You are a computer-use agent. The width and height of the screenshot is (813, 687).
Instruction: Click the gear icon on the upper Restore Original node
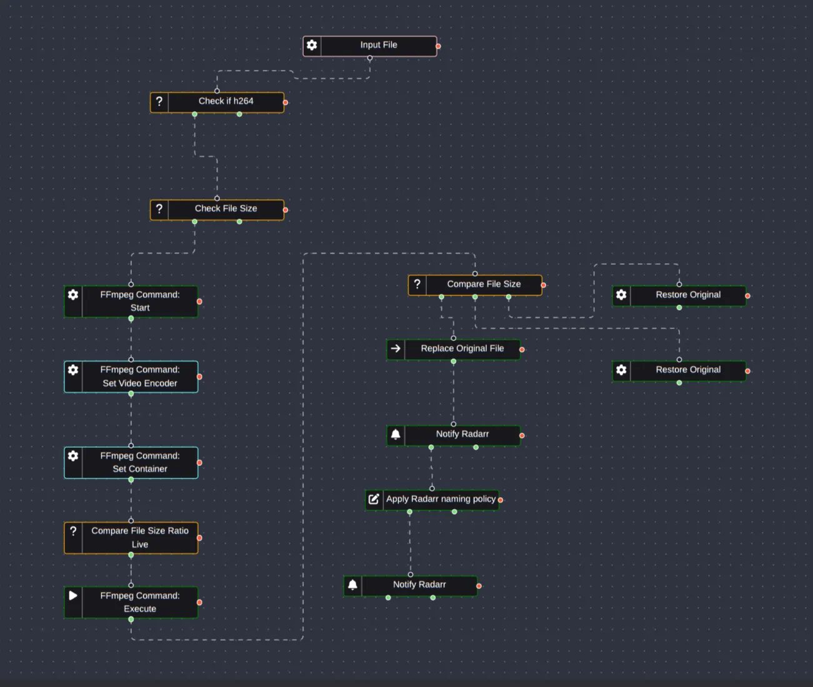(621, 295)
